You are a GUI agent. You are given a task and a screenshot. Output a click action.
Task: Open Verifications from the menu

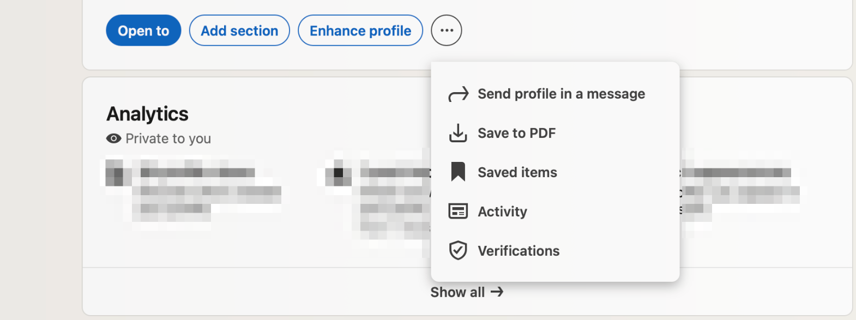coord(518,250)
